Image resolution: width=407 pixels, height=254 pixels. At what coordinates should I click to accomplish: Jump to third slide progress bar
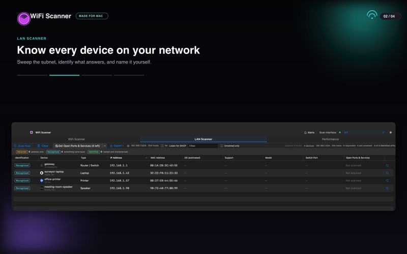[97, 75]
